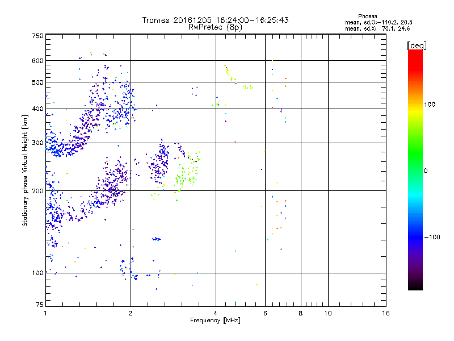Click the 'Frequency [MHz]' axis label
454x341 pixels.
coord(215,321)
